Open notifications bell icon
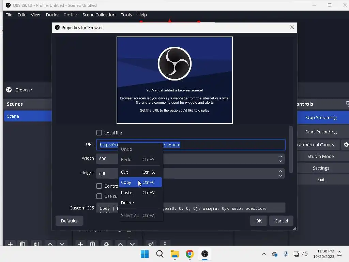 pos(339,254)
